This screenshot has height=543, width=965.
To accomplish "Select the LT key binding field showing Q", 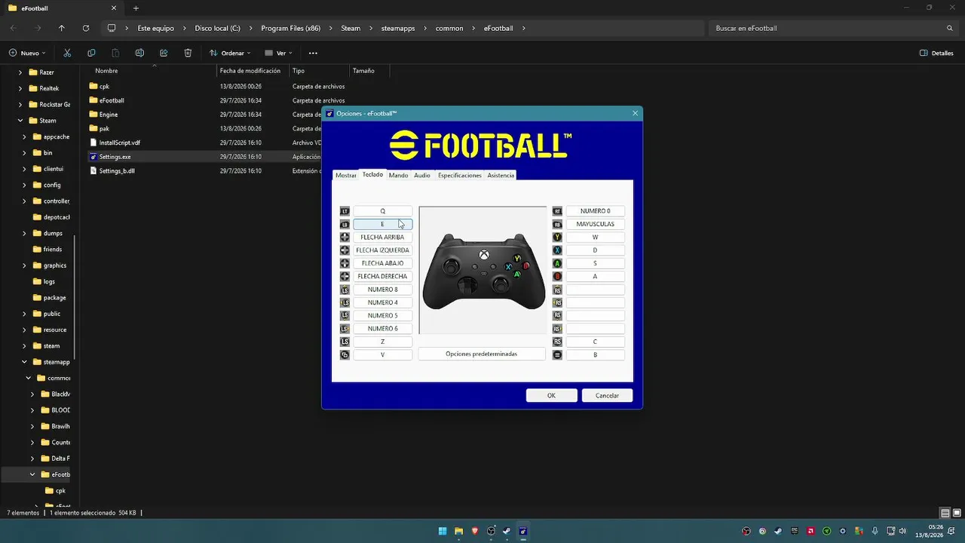I will pos(383,211).
